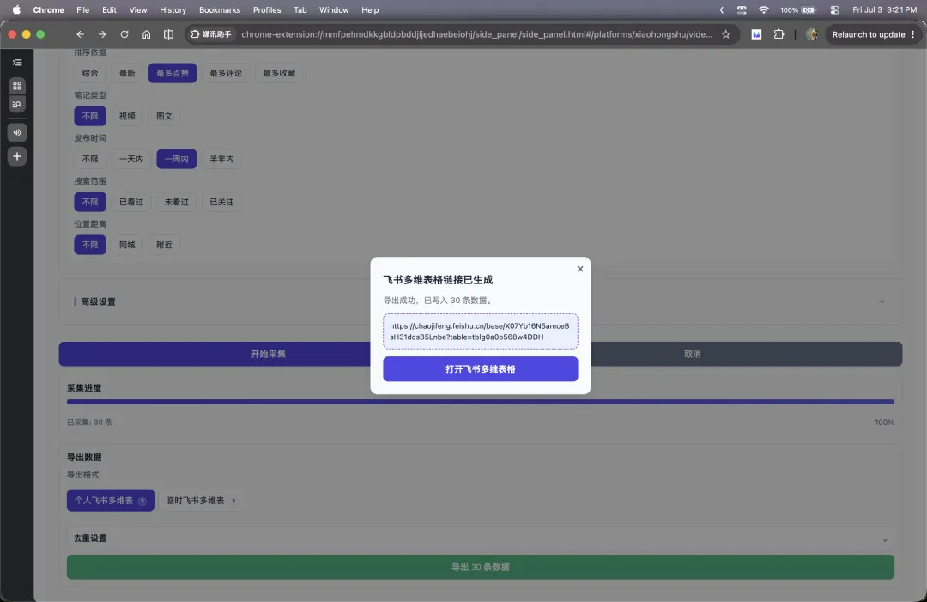
Task: Open the pinned extension icon in toolbar
Action: (x=756, y=34)
